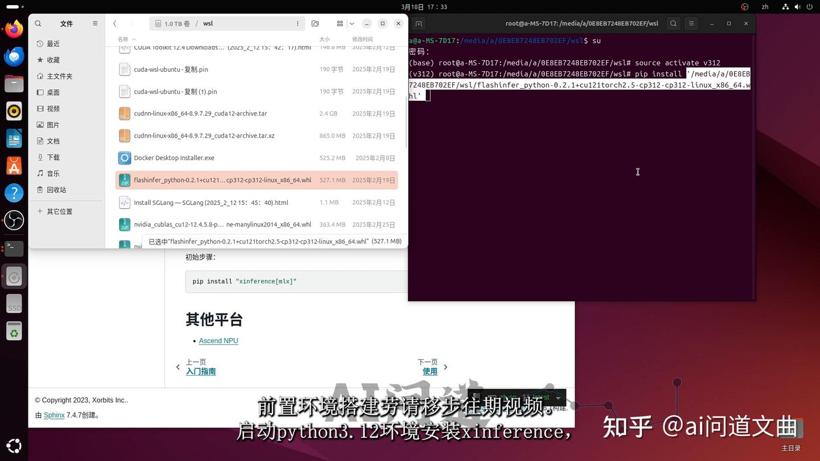Go to the 入门指南 previous page
Screen dimensions: 820x461
point(200,371)
